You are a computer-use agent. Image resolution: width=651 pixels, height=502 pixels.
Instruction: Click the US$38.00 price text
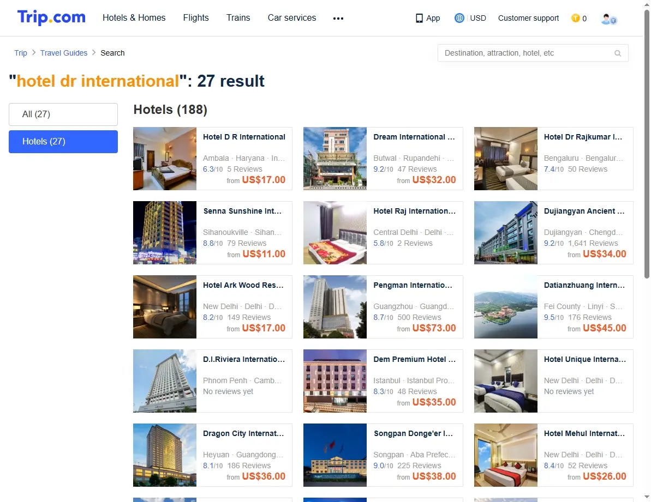click(434, 477)
